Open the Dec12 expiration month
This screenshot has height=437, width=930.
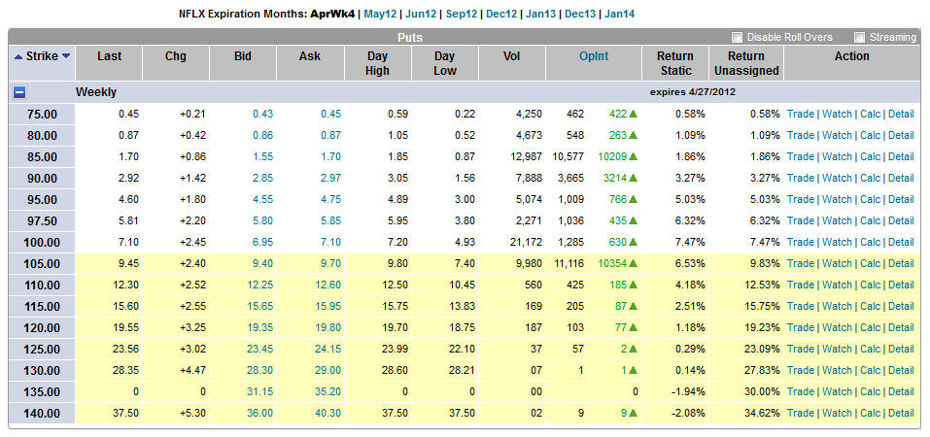coord(502,14)
